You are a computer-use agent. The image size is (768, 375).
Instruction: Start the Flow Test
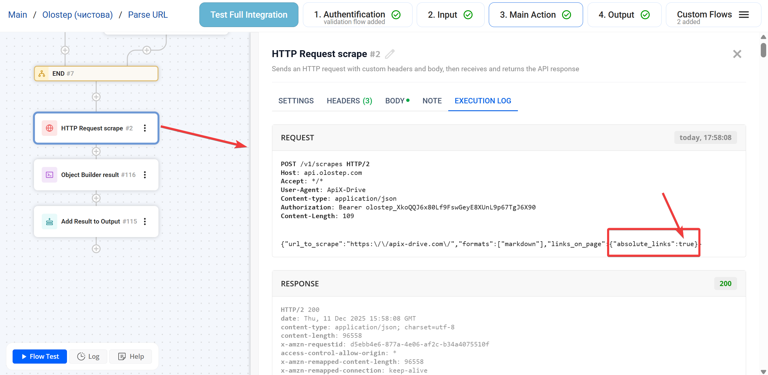click(39, 356)
